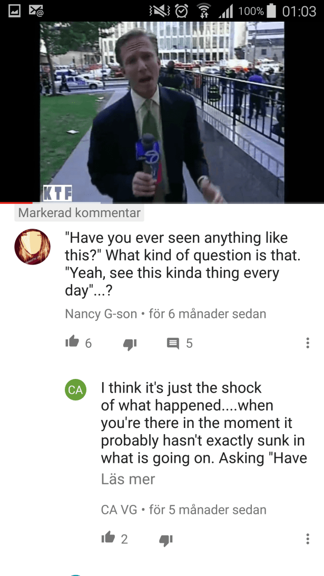Tap the alarm clock status icon

tap(181, 12)
